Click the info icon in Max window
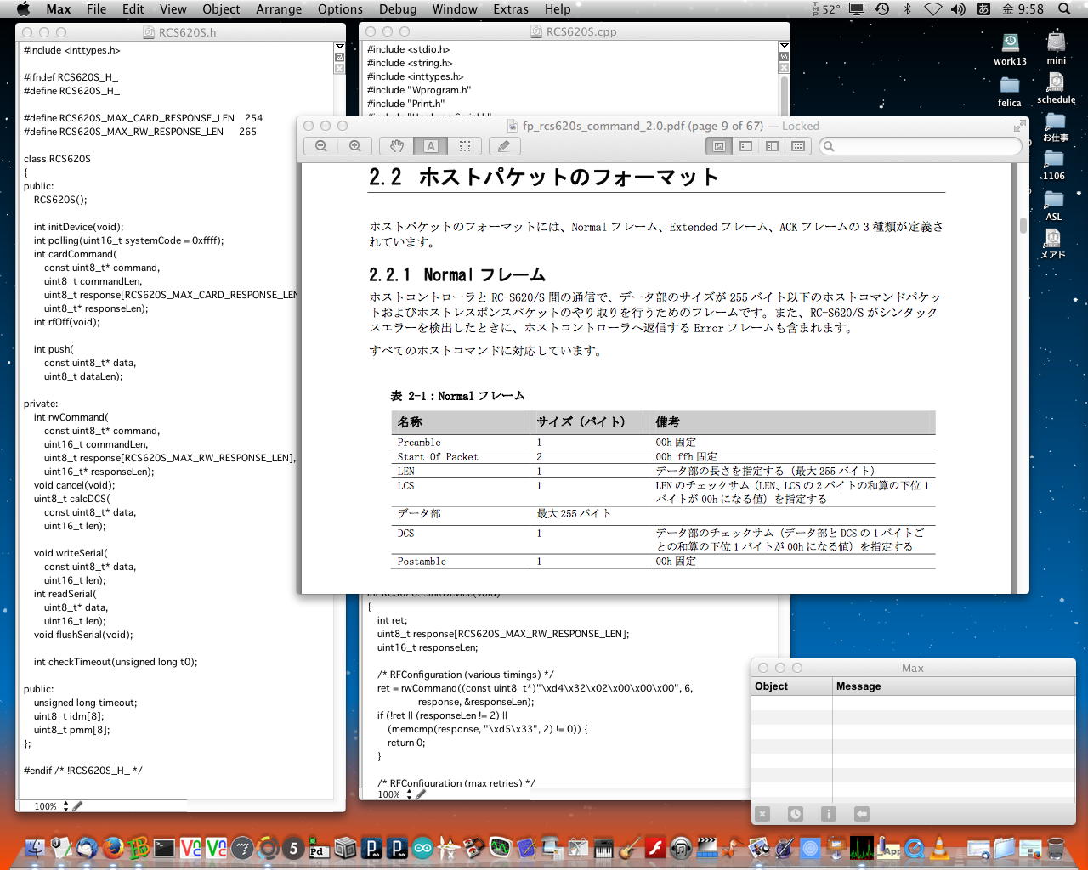The image size is (1088, 870). [828, 814]
